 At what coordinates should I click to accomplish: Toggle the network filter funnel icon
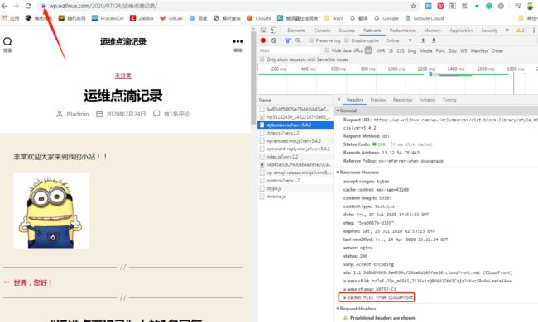click(287, 40)
